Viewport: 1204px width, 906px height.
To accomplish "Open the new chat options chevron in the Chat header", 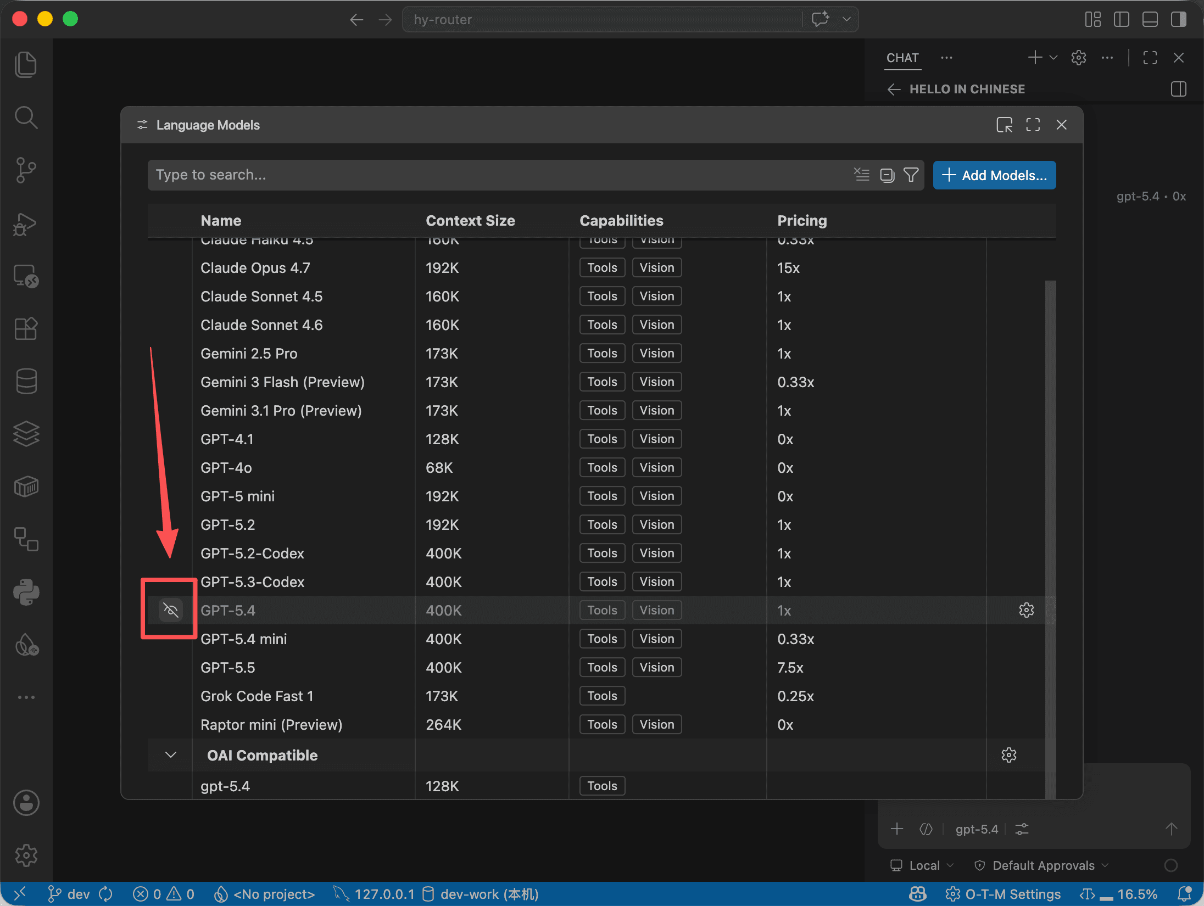I will coord(1053,58).
